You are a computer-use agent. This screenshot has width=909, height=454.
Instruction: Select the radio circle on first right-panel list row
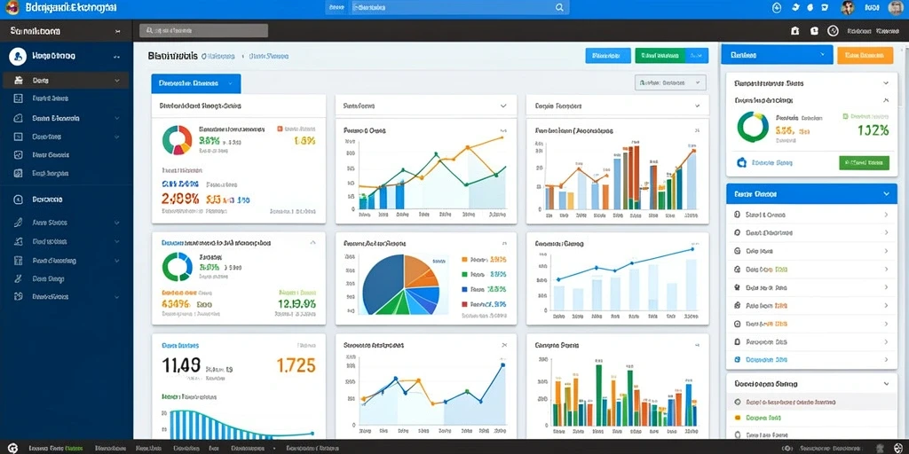[738, 215]
